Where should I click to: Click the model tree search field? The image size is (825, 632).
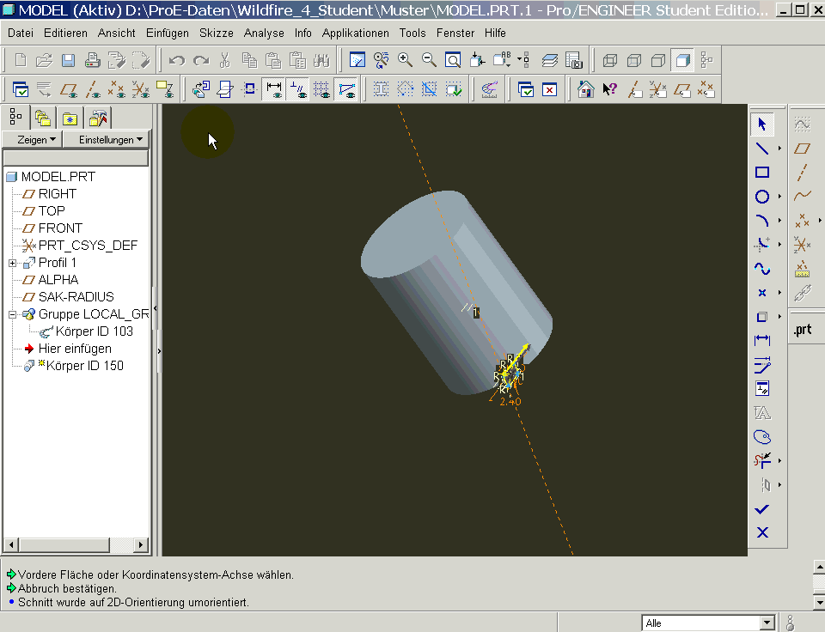click(x=76, y=158)
